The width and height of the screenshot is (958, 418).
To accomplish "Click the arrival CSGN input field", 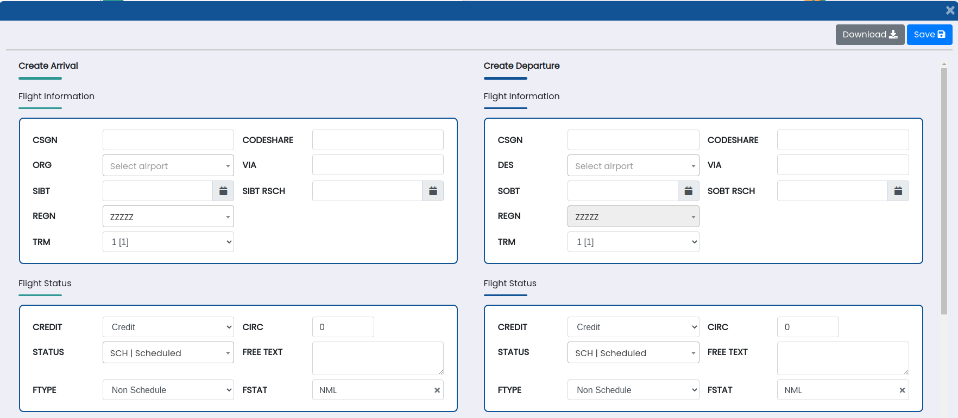I will click(x=168, y=140).
